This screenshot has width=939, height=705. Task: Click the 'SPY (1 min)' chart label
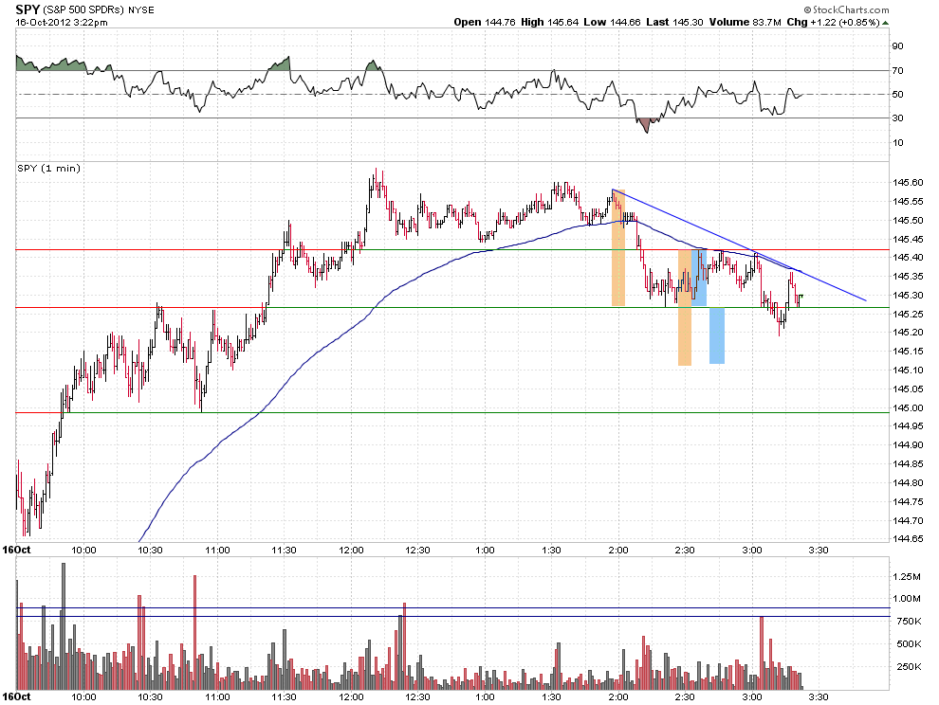coord(48,168)
